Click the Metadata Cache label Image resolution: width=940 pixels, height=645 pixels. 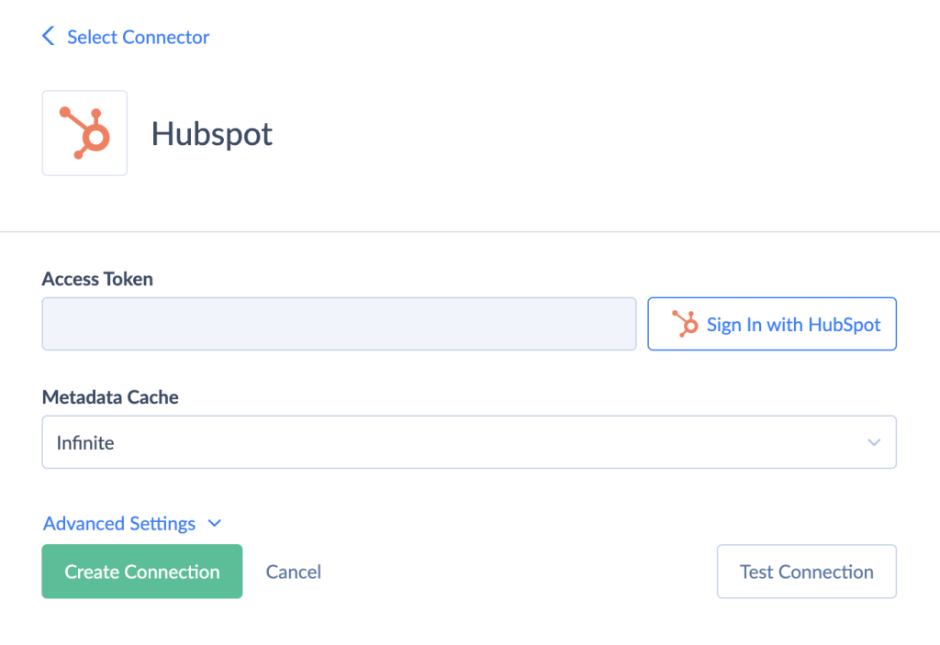pyautogui.click(x=110, y=397)
